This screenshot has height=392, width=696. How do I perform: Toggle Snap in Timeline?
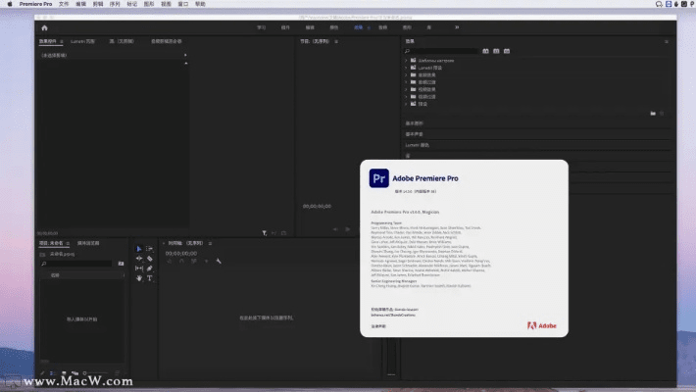181,261
